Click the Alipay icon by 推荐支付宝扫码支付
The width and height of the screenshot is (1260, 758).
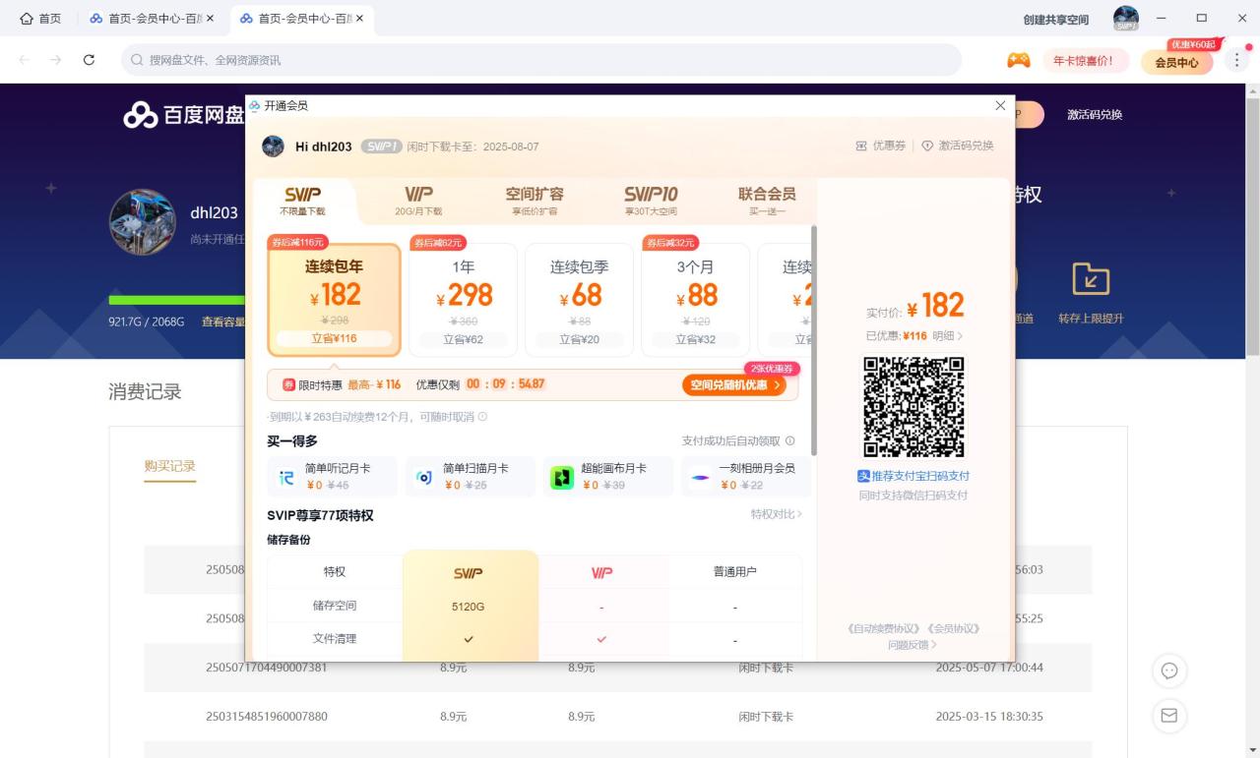[863, 476]
